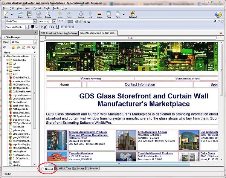Toggle align left
This screenshot has width=226, height=178.
[63, 27]
